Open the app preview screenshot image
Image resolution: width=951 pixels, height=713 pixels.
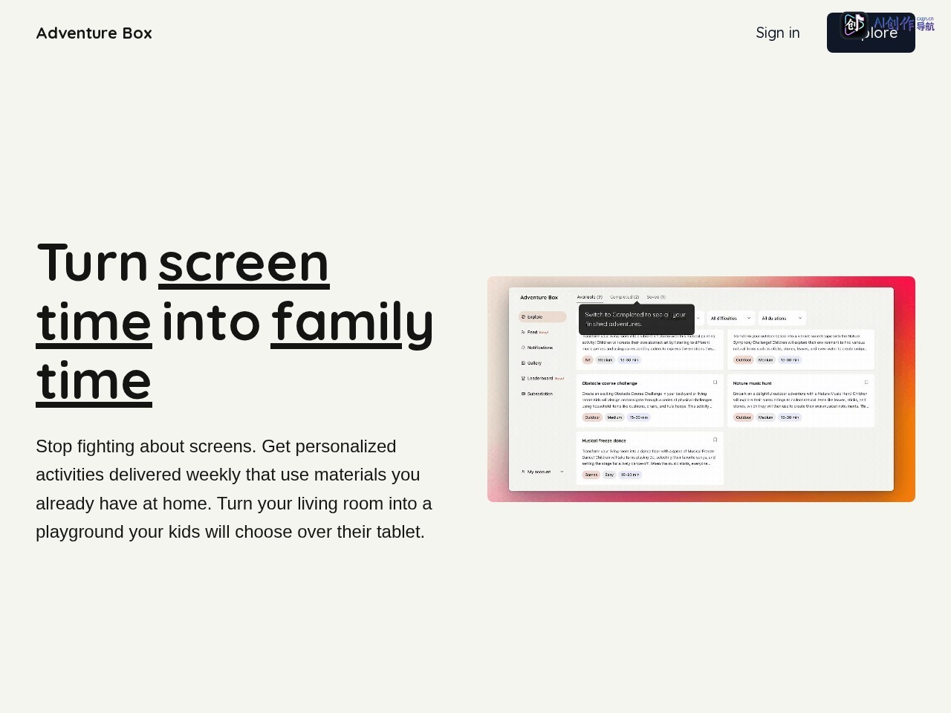click(701, 389)
